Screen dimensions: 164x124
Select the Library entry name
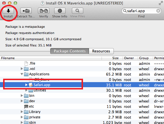tap(35, 112)
